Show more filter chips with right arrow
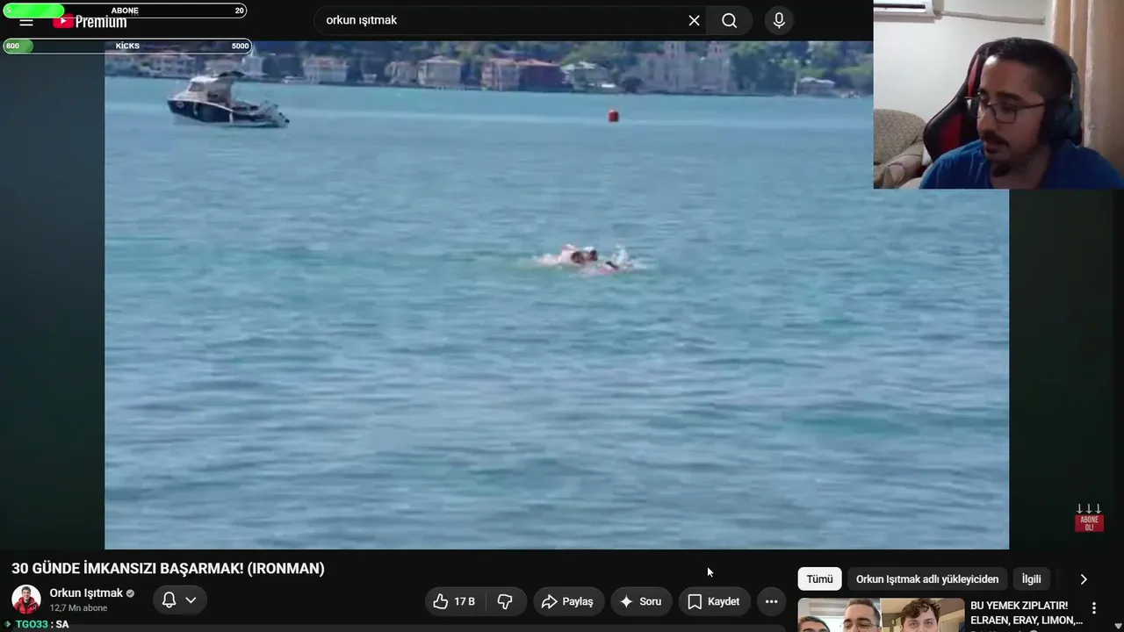This screenshot has height=632, width=1124. pos(1084,579)
